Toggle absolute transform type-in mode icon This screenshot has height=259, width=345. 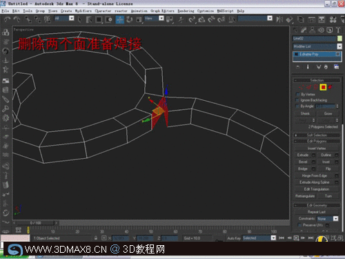tap(103, 238)
